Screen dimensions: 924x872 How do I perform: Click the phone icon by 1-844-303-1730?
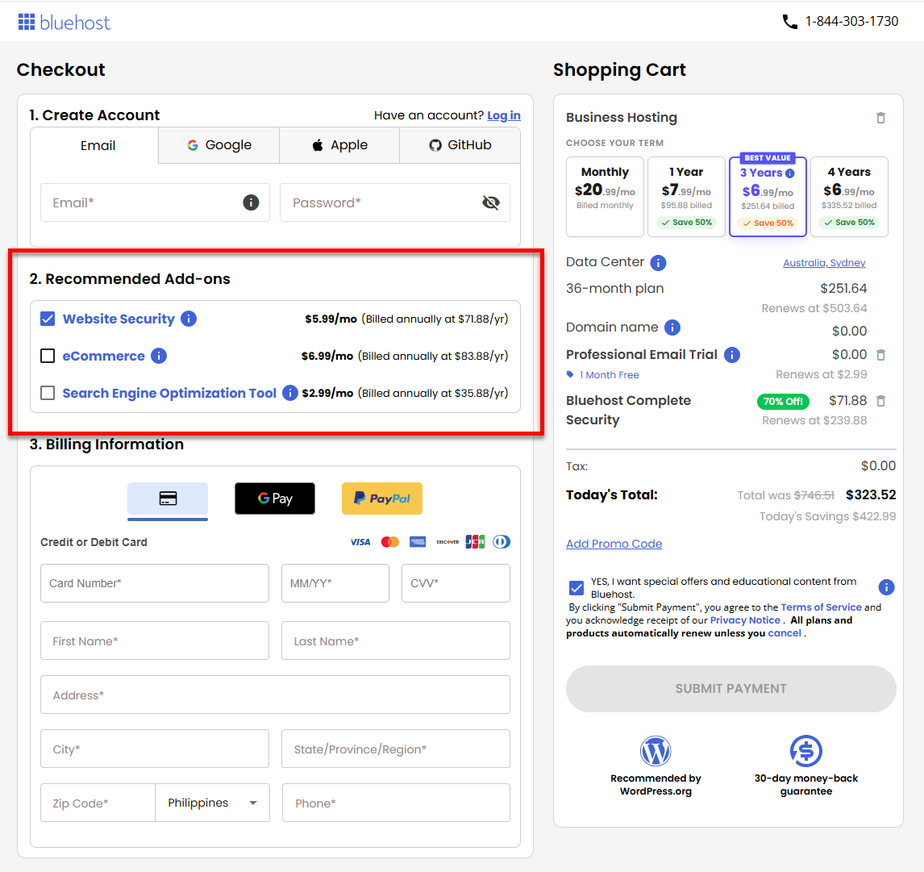pyautogui.click(x=789, y=22)
